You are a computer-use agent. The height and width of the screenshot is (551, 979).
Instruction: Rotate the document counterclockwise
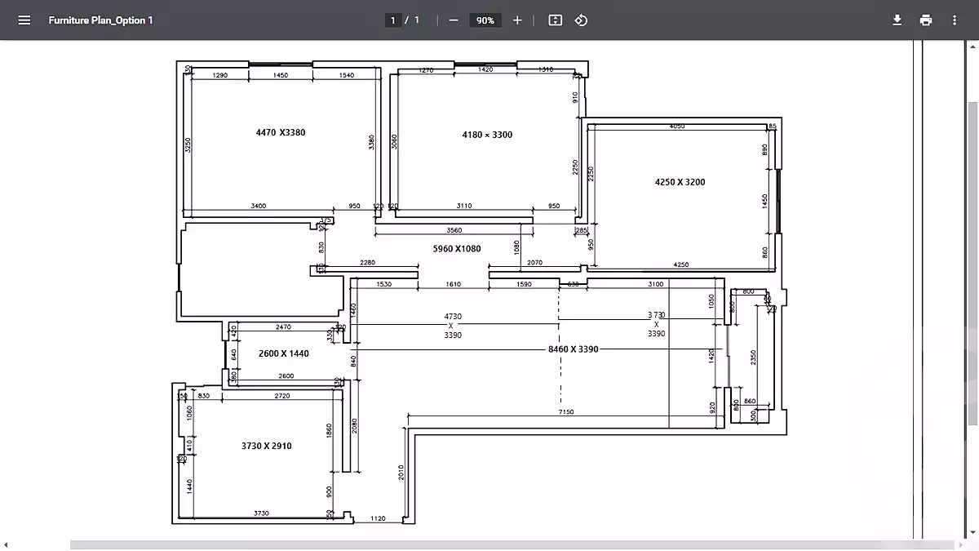point(581,20)
